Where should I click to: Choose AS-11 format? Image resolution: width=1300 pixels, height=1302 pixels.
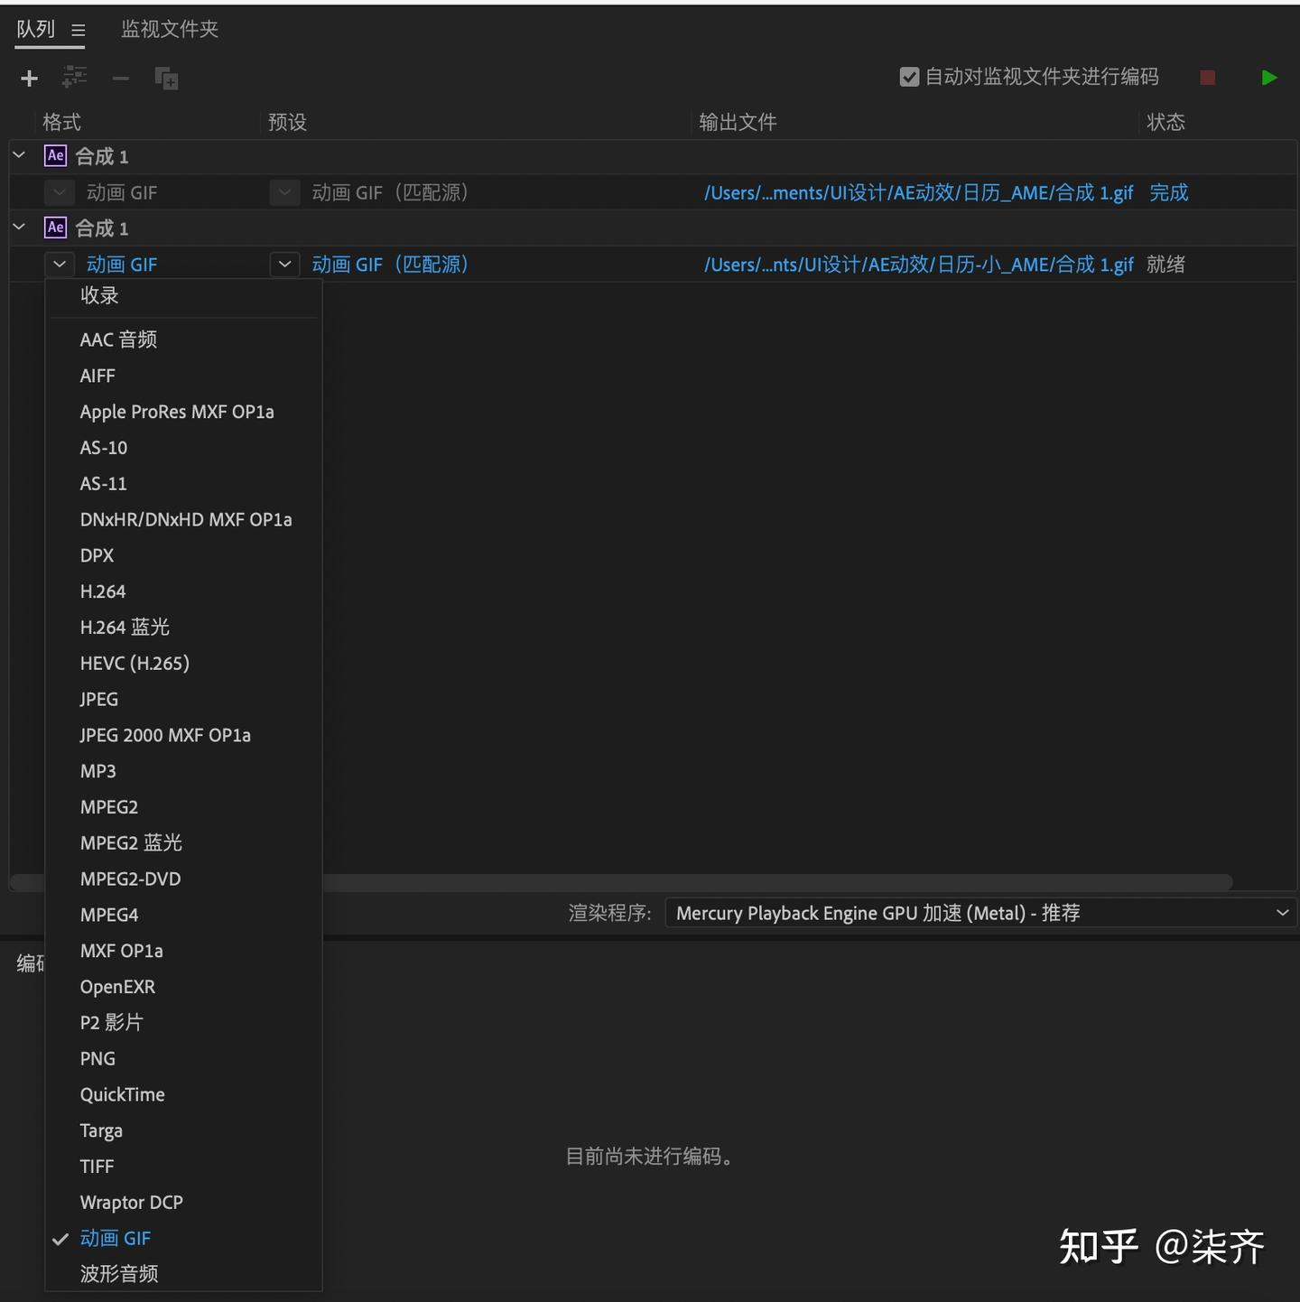click(x=184, y=484)
